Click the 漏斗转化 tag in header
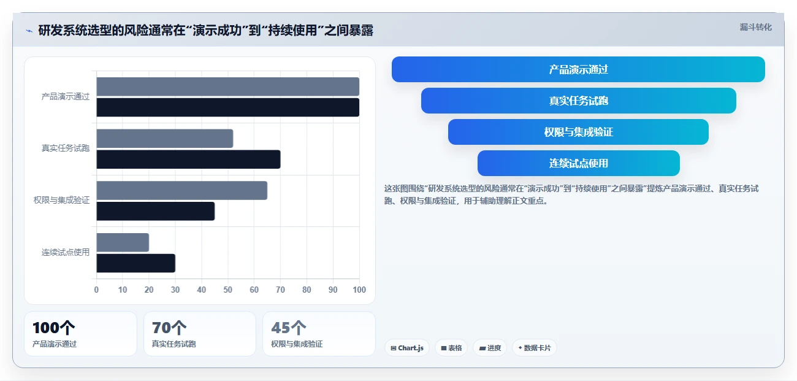The width and height of the screenshot is (797, 381). click(755, 27)
